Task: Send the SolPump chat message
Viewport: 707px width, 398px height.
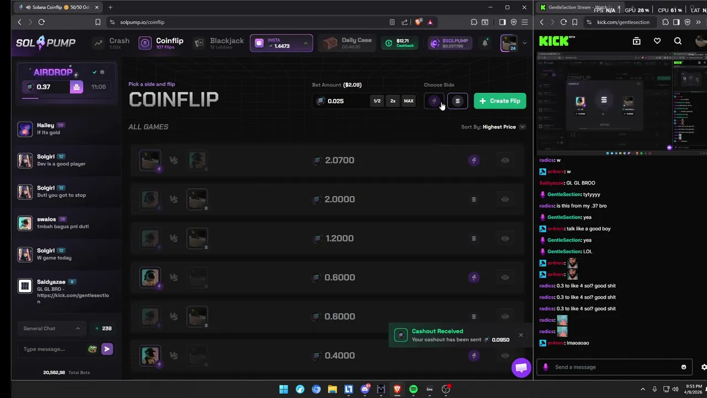Action: point(107,349)
